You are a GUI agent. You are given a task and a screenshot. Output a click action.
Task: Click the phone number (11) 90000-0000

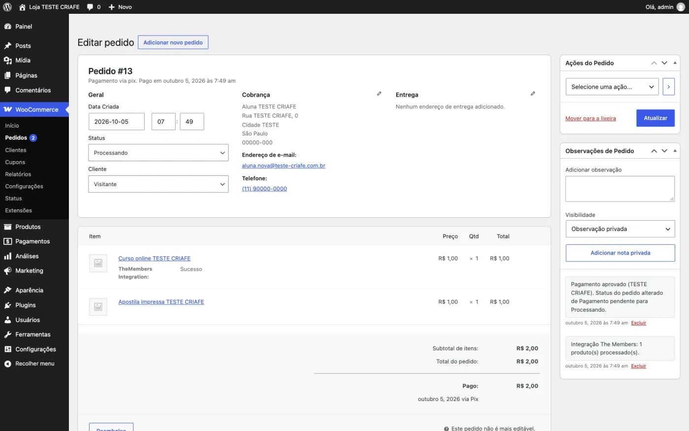[x=264, y=189]
